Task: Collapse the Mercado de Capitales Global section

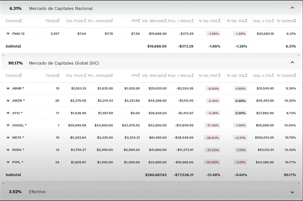Action: pyautogui.click(x=292, y=63)
